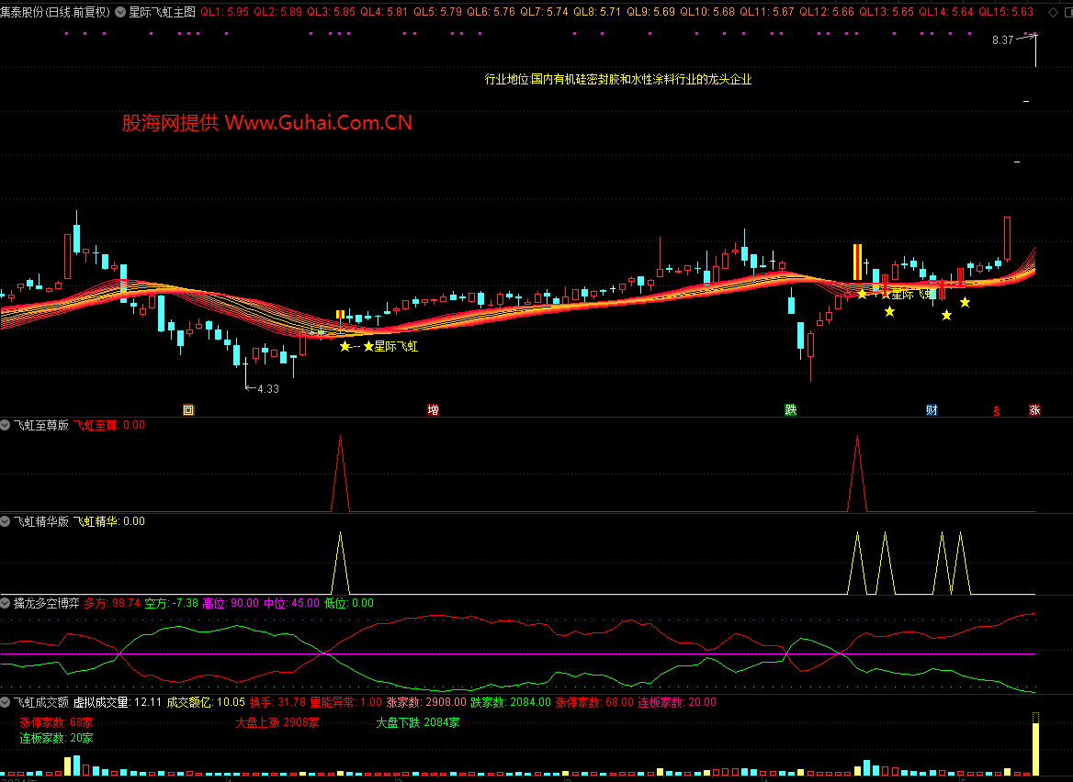Click the 空方: -7.38 readout
This screenshot has height=782, width=1073.
(172, 603)
